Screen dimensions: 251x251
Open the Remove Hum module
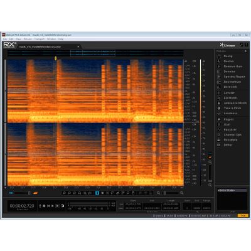233,67
